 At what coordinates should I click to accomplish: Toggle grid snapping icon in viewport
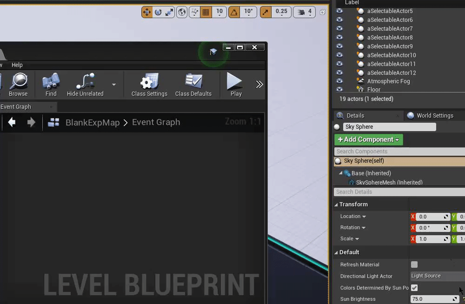tap(206, 12)
